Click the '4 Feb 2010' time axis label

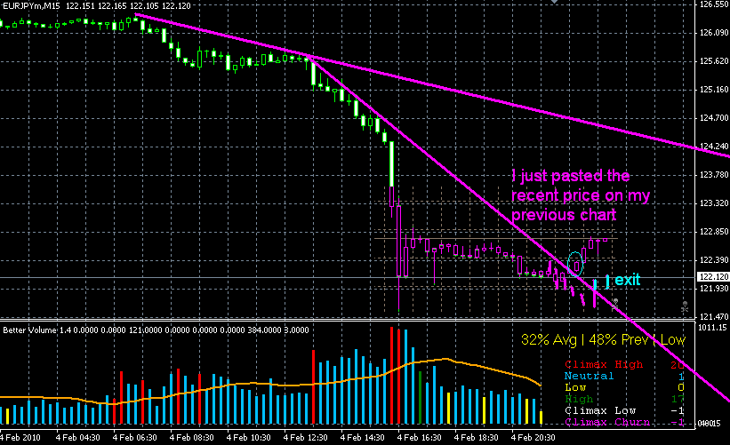click(x=20, y=438)
